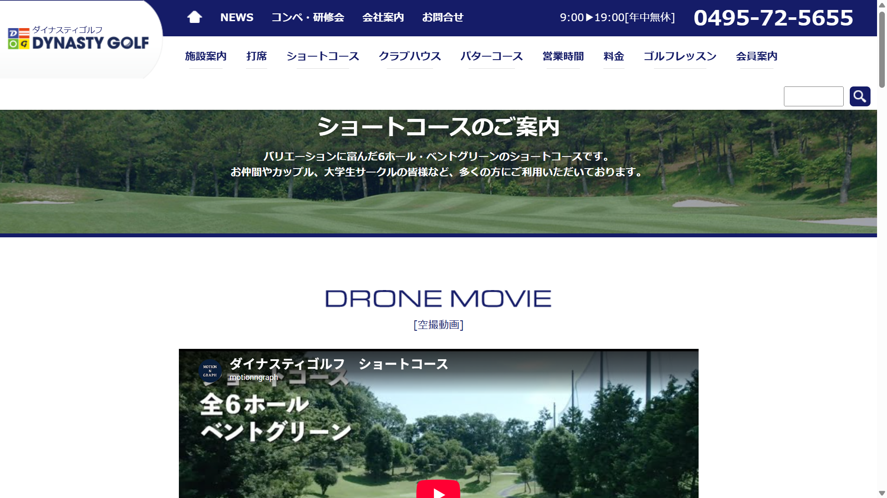Click the motionngraph channel avatar

point(210,371)
